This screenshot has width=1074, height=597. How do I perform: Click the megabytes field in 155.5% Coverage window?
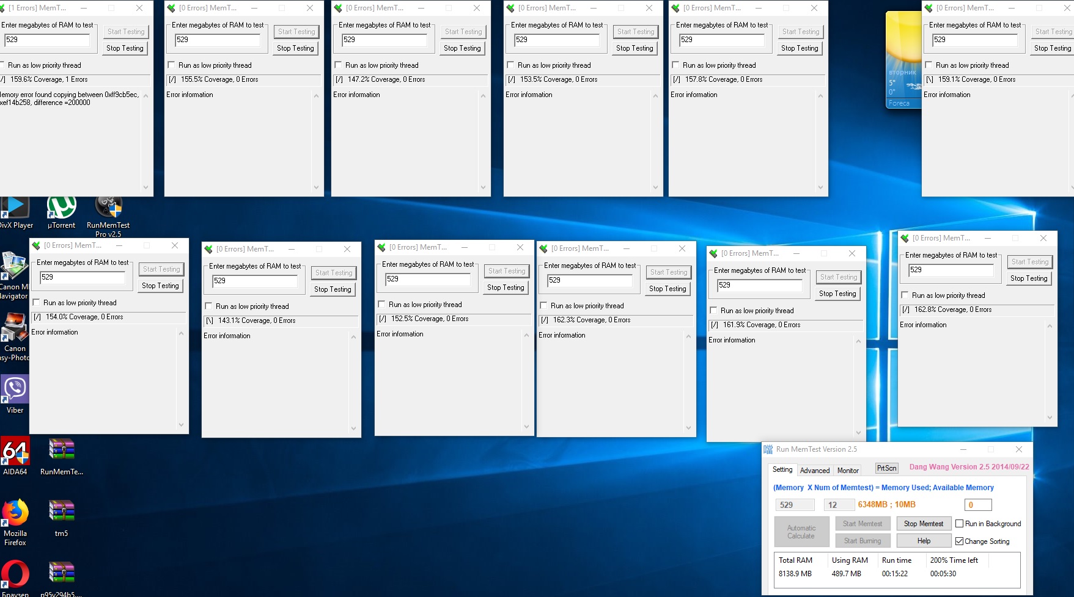click(x=218, y=40)
